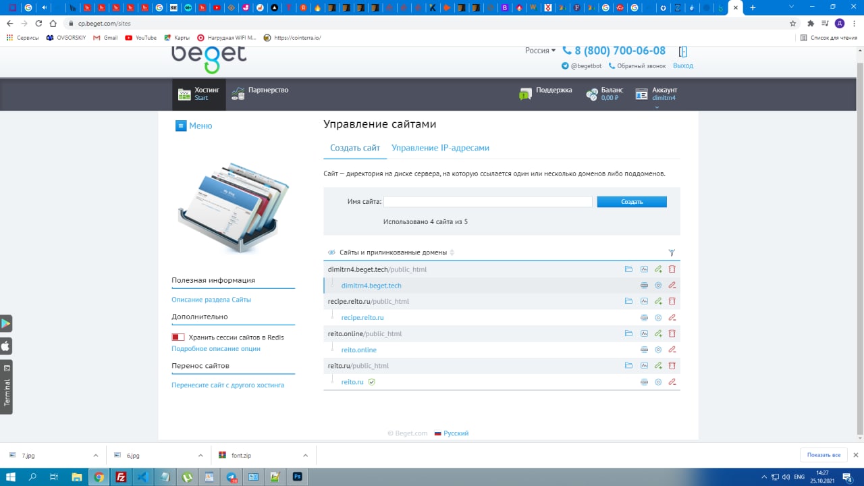Click the Показать все downloads button
This screenshot has width=864, height=486.
(x=823, y=455)
